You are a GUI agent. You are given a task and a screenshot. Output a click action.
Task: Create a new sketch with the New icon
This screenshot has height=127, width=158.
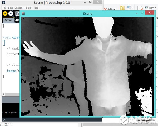pyautogui.click(x=17, y=13)
